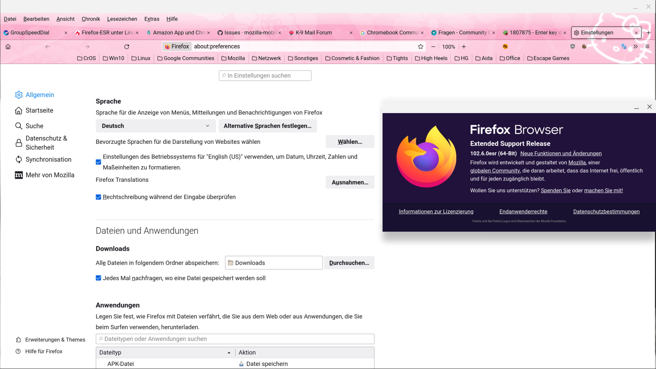Open the Linux bookmarks folder
Screen dimensions: 656x369
[x=141, y=58]
